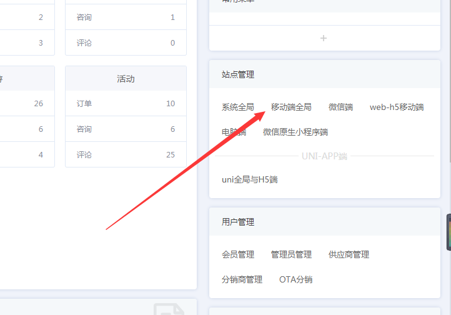Click the 订单 row in 活动 panel
The width and height of the screenshot is (451, 315).
click(x=126, y=103)
